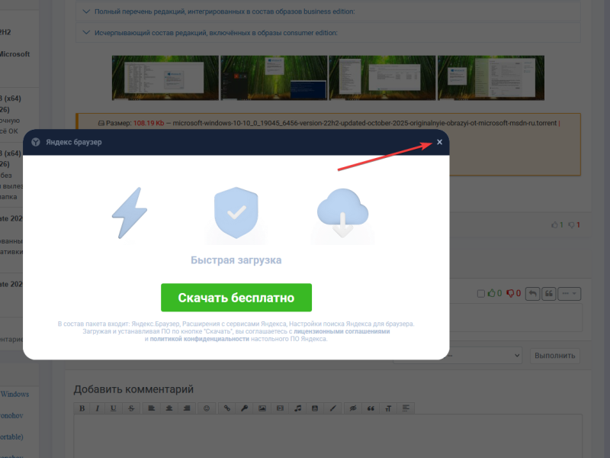This screenshot has height=458, width=610.
Task: Close the Яндекс браузер popup
Action: [x=439, y=142]
